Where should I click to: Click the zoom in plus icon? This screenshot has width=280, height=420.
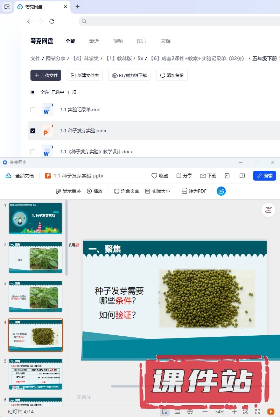pos(234,412)
